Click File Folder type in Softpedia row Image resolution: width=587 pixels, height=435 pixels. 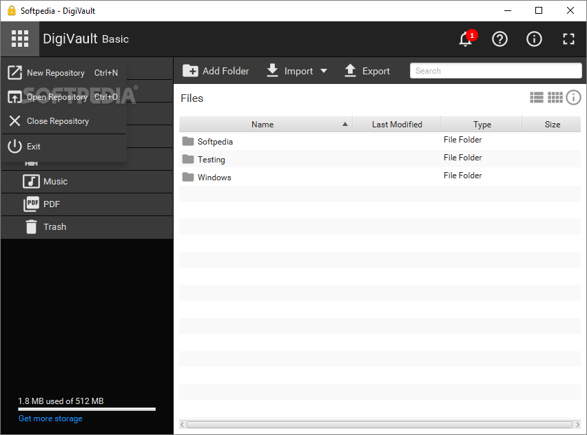(463, 140)
